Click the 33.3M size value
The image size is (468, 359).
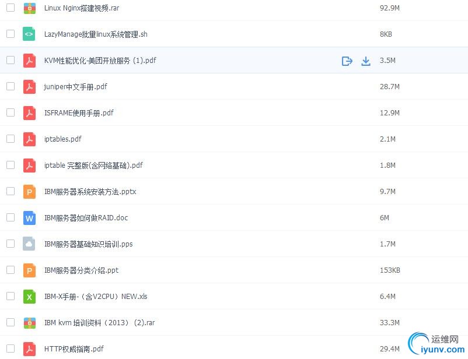(389, 323)
